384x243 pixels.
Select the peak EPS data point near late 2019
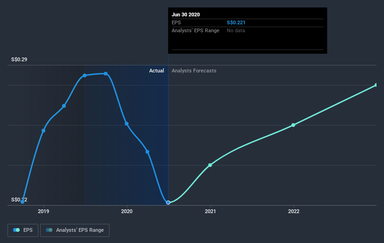(x=106, y=73)
